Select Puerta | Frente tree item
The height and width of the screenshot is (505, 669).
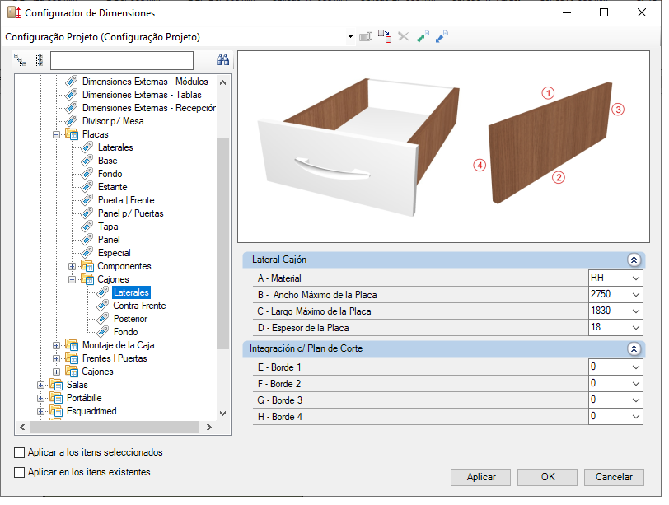coord(126,200)
